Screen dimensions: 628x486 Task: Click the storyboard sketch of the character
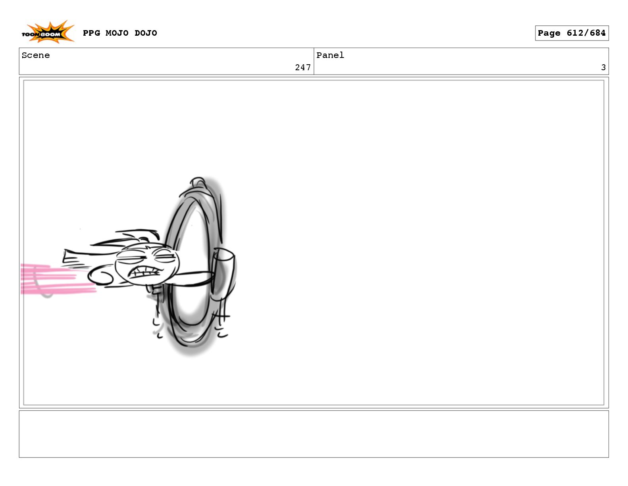(x=129, y=267)
